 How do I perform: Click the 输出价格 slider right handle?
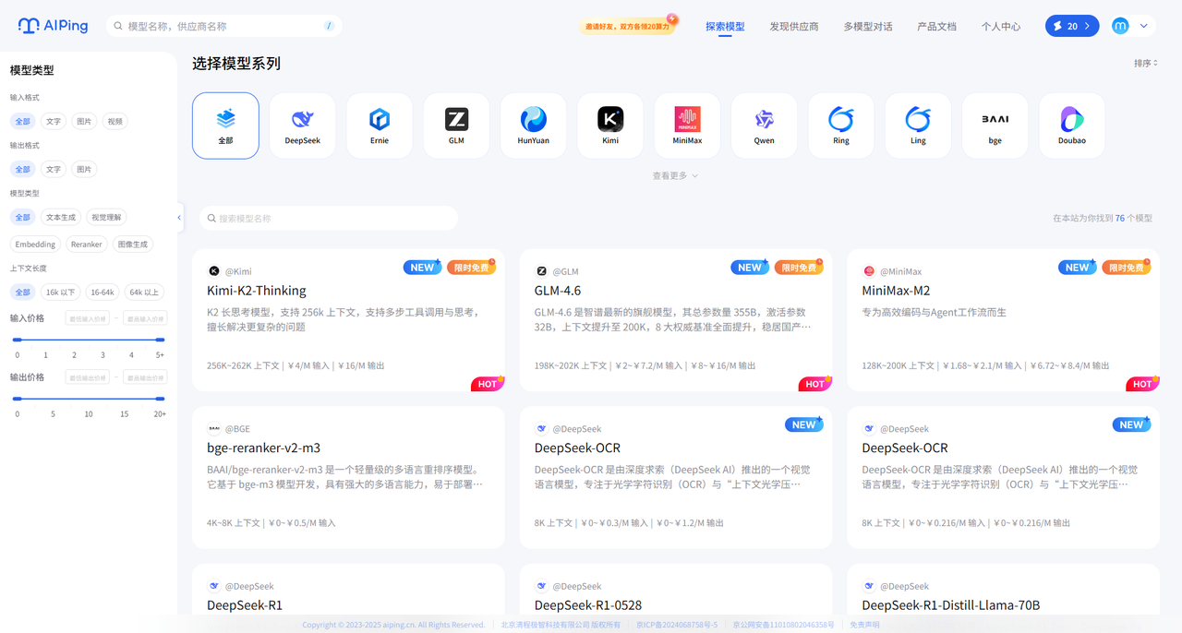pos(160,399)
